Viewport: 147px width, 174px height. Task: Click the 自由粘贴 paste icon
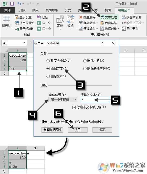click(x=102, y=23)
